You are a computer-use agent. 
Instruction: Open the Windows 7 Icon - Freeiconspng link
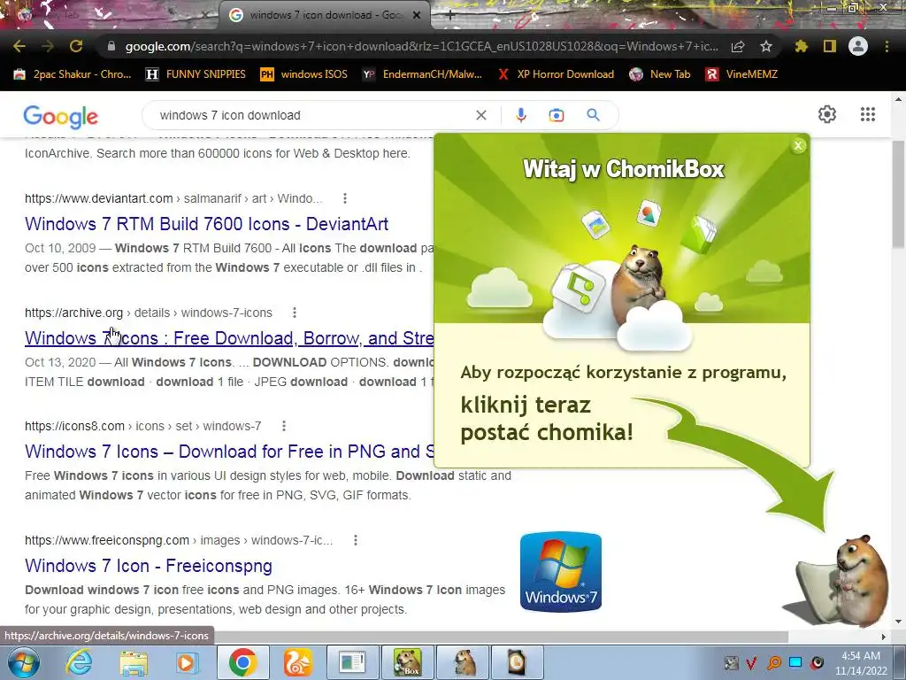(149, 566)
